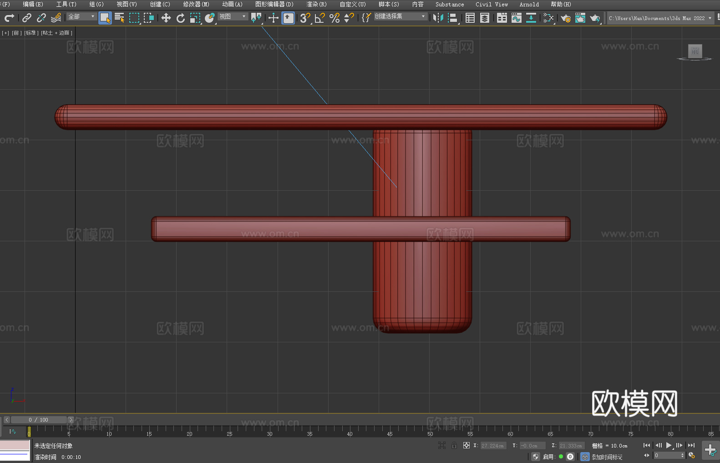Select the Move tool in toolbar

[166, 18]
